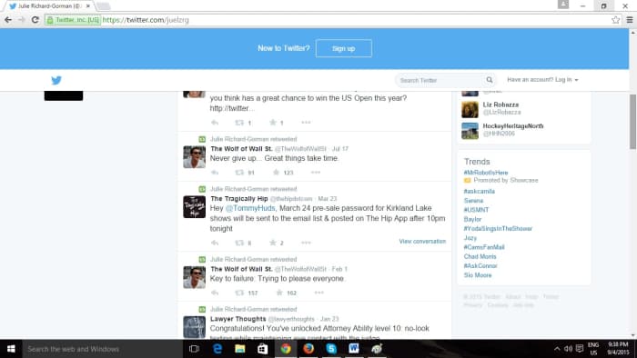Go back in browser history

point(8,19)
